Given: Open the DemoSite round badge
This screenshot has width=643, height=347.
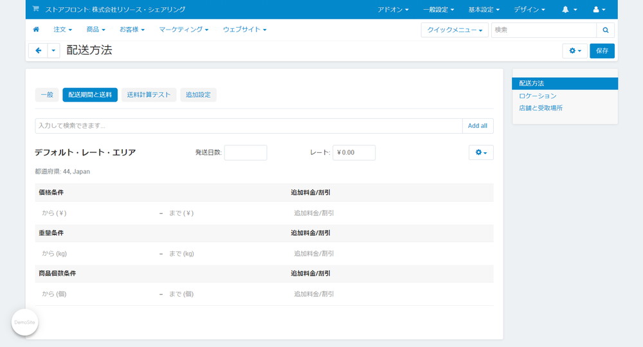Looking at the screenshot, I should coord(24,323).
